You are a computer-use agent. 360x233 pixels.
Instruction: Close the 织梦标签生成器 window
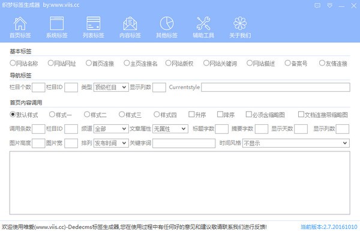coord(354,5)
